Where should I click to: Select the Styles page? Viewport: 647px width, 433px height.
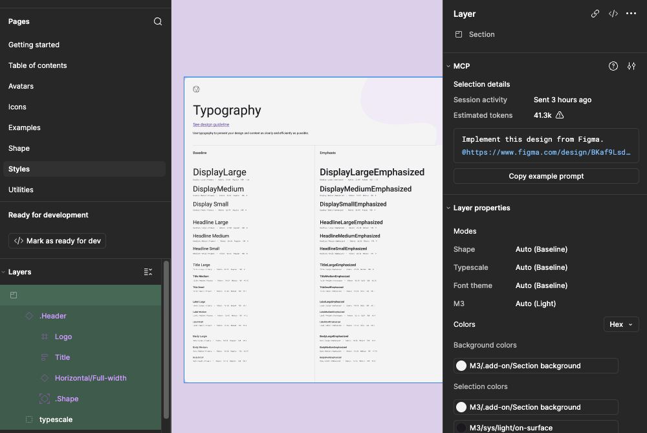click(x=84, y=169)
